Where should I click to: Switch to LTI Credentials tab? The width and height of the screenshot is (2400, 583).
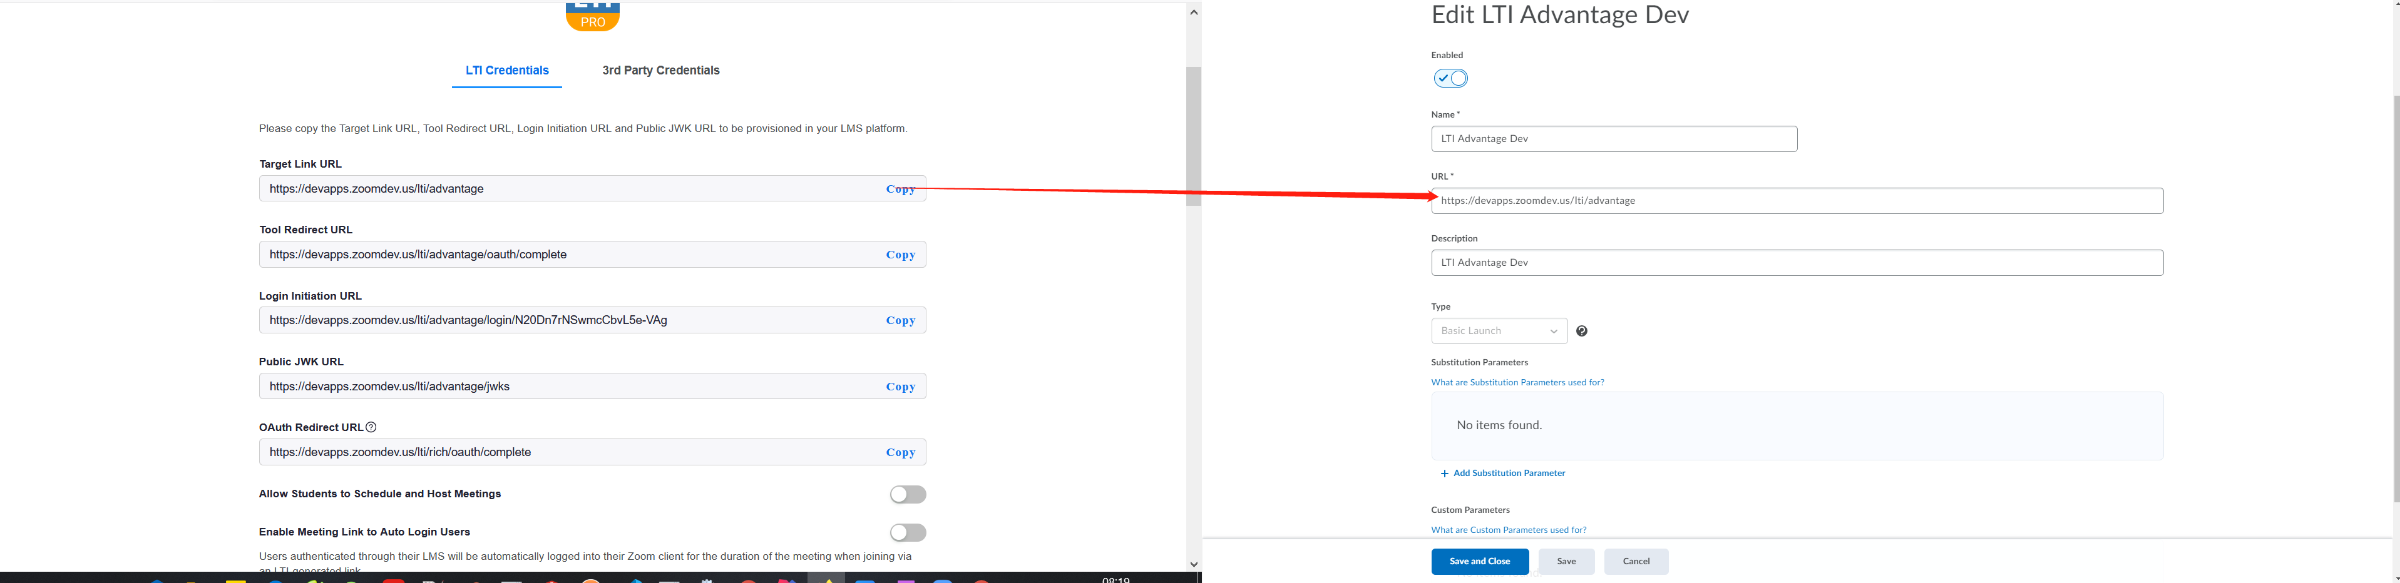coord(507,71)
